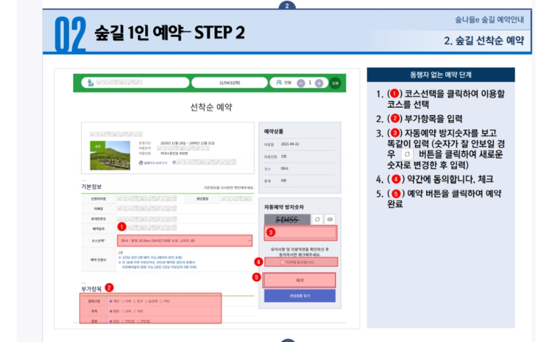
Task: Check the 약관에 동의합니다 checkbox
Action: (x=282, y=262)
